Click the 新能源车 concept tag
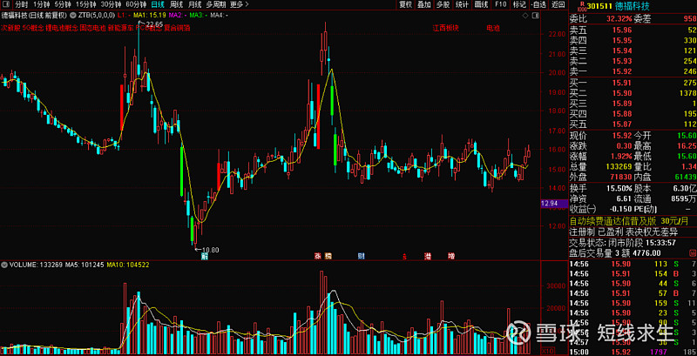Viewport: 697px width, 356px height. tap(120, 28)
